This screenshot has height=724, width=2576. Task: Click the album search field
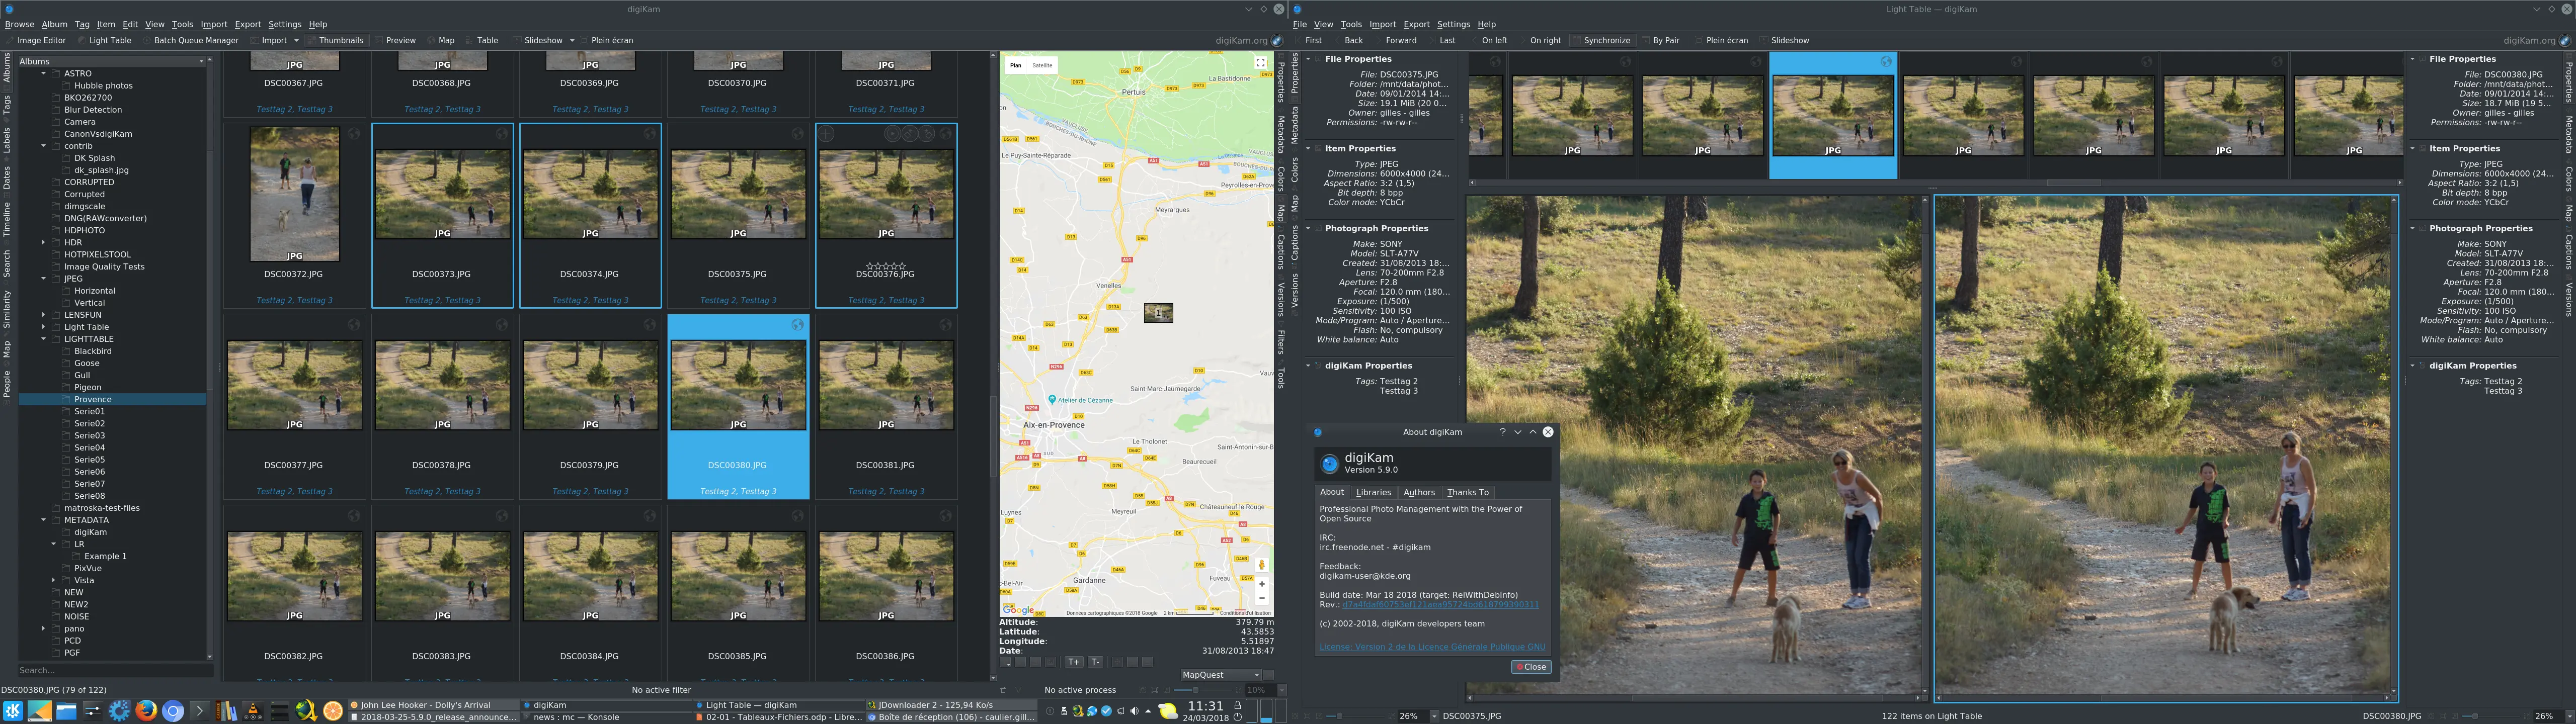point(110,669)
